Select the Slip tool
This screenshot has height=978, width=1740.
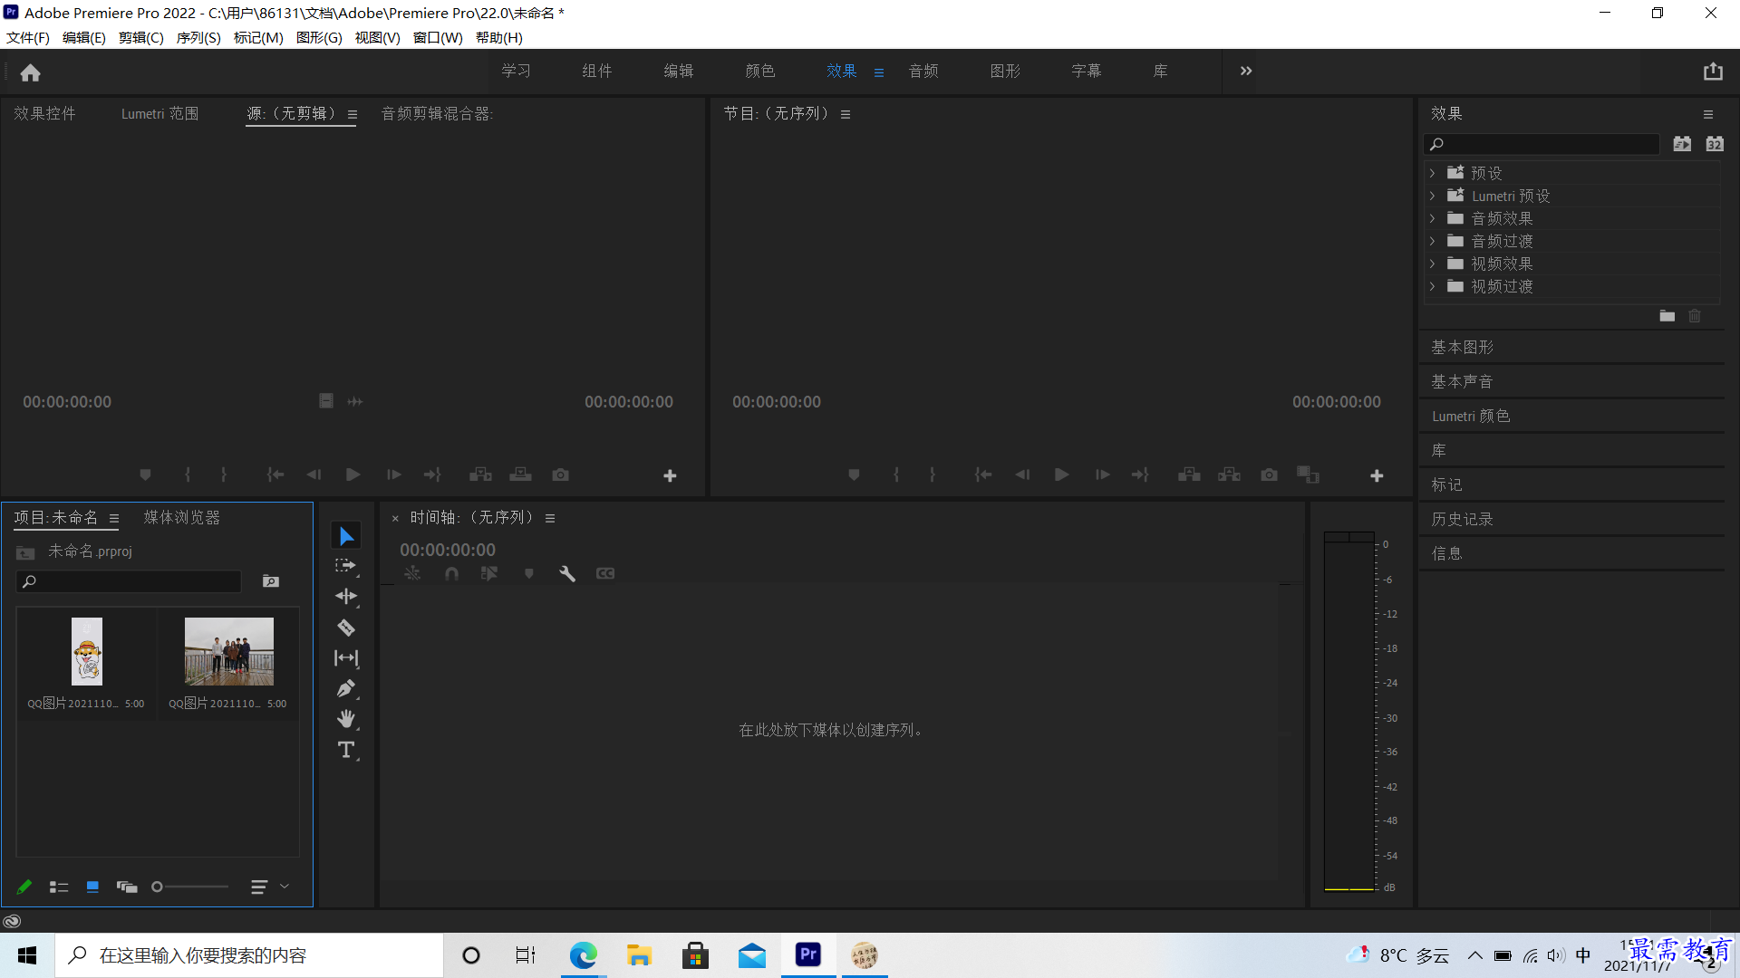[x=346, y=658]
